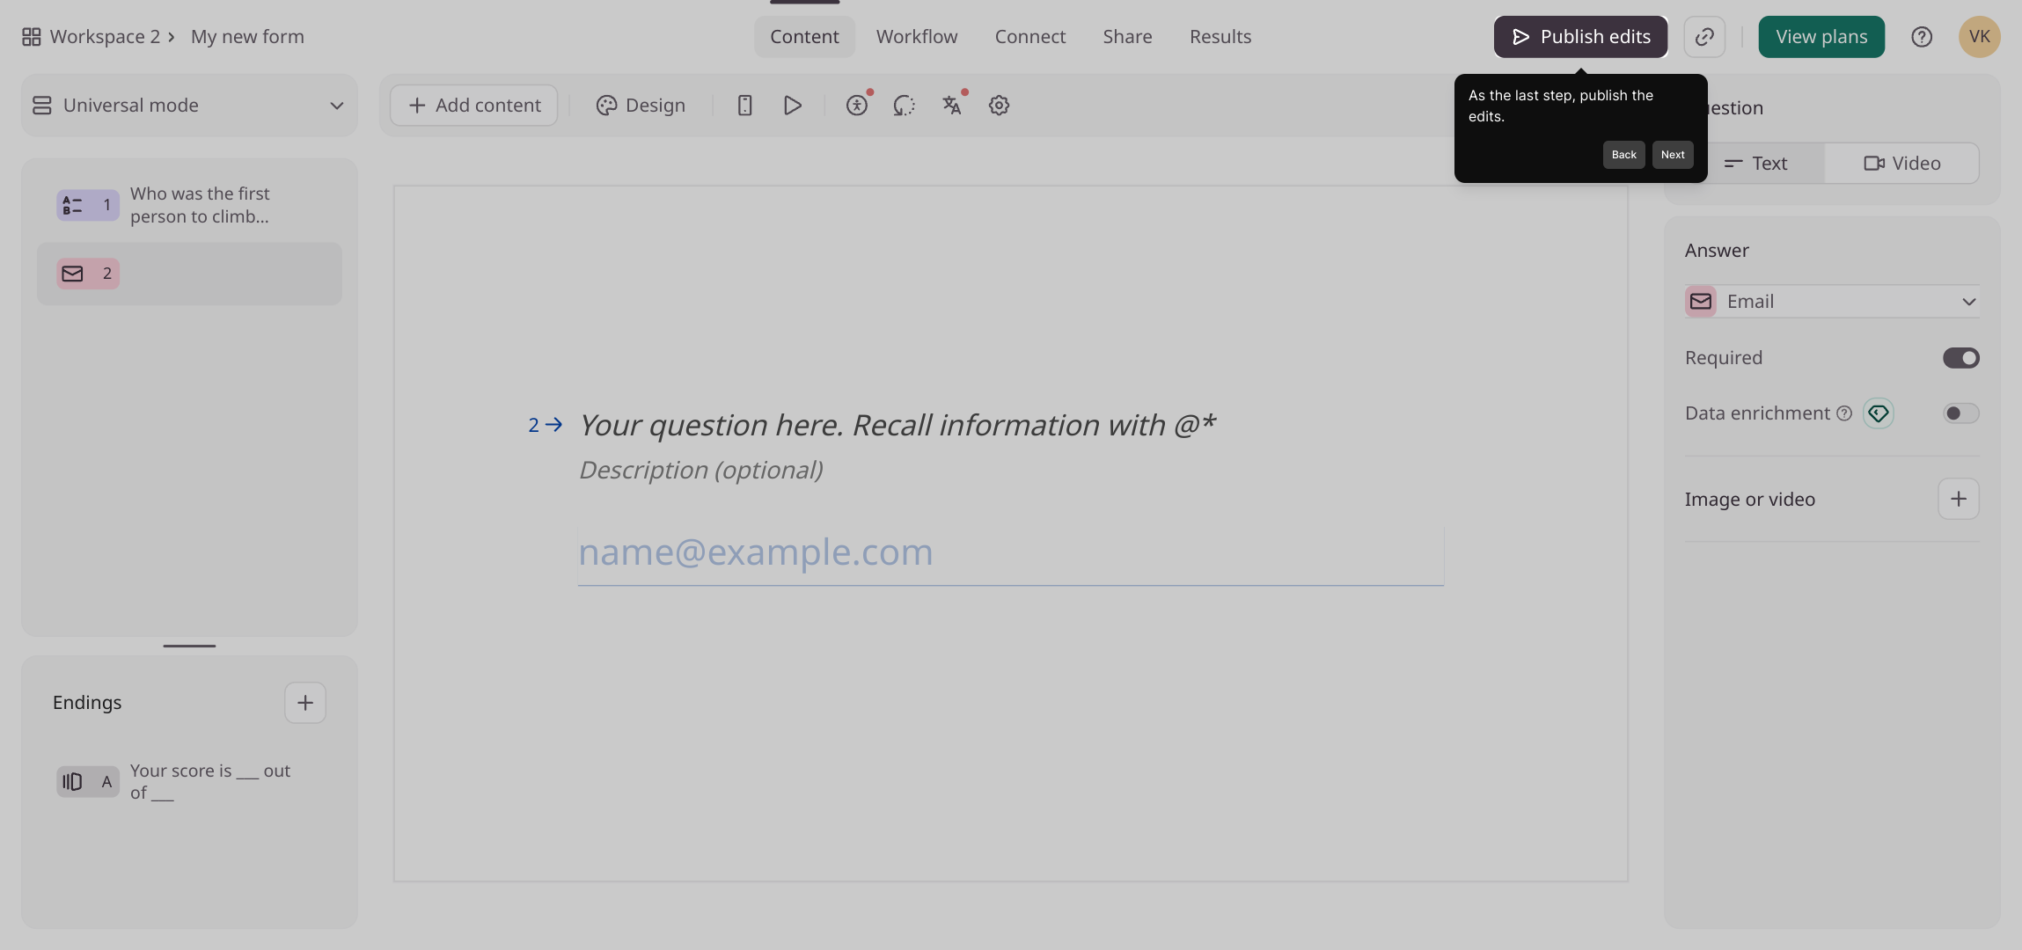Open the AI refresh suggestions icon
Image resolution: width=2022 pixels, height=950 pixels.
click(904, 106)
